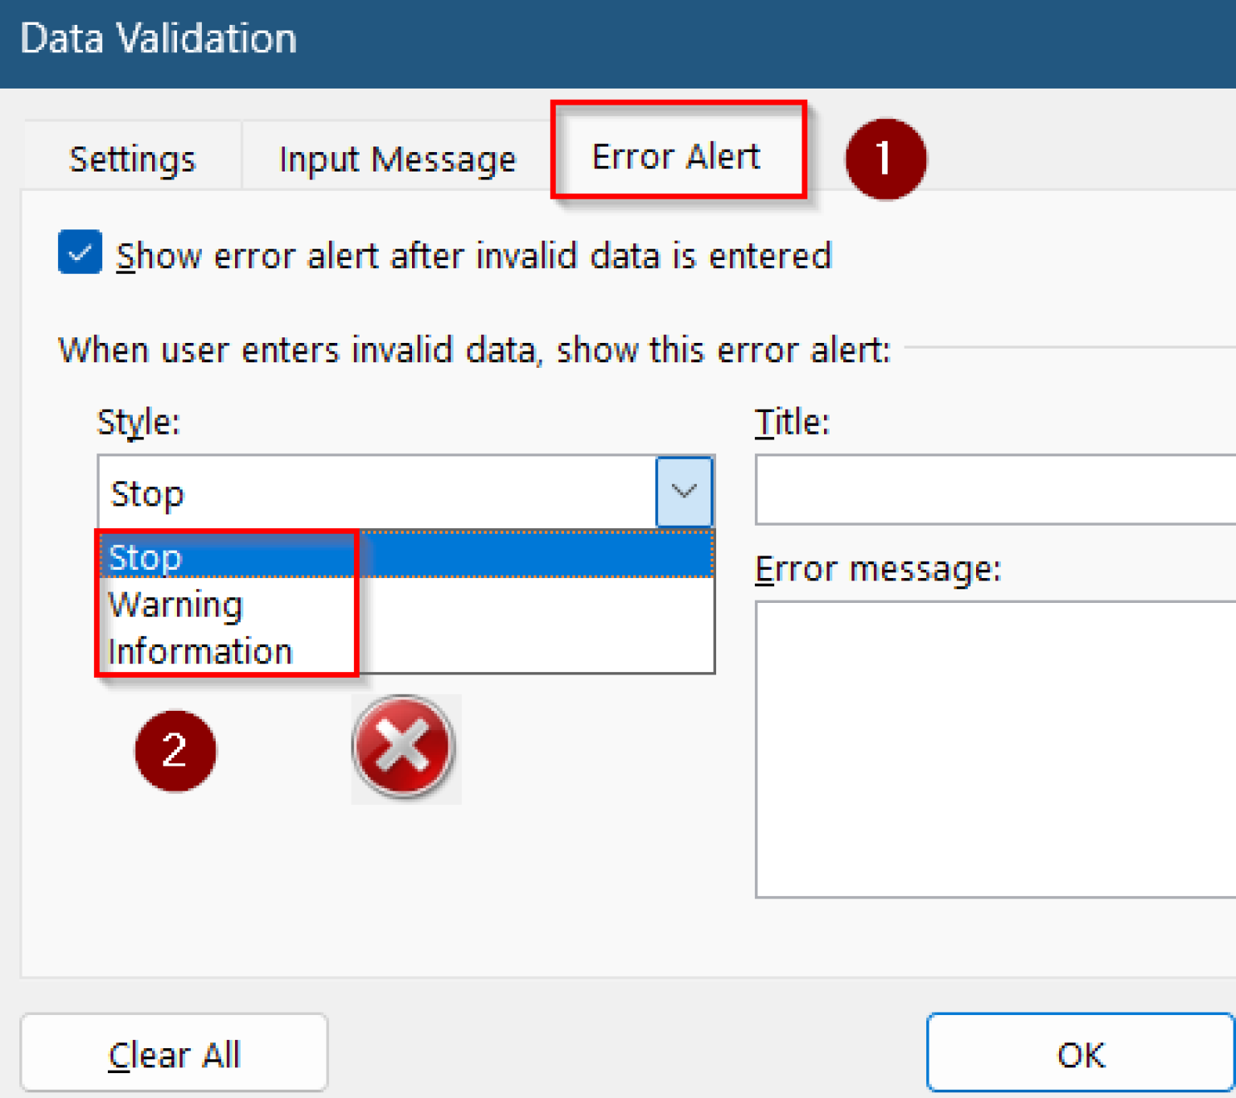Image resolution: width=1236 pixels, height=1098 pixels.
Task: Click the dark red badge numbered 1
Action: 884,158
